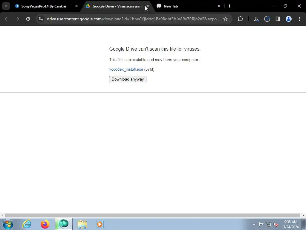This screenshot has height=230, width=306.
Task: Click the right scroll arrow
Action: tap(304, 215)
